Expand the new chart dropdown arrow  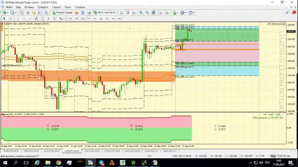pyautogui.click(x=7, y=13)
